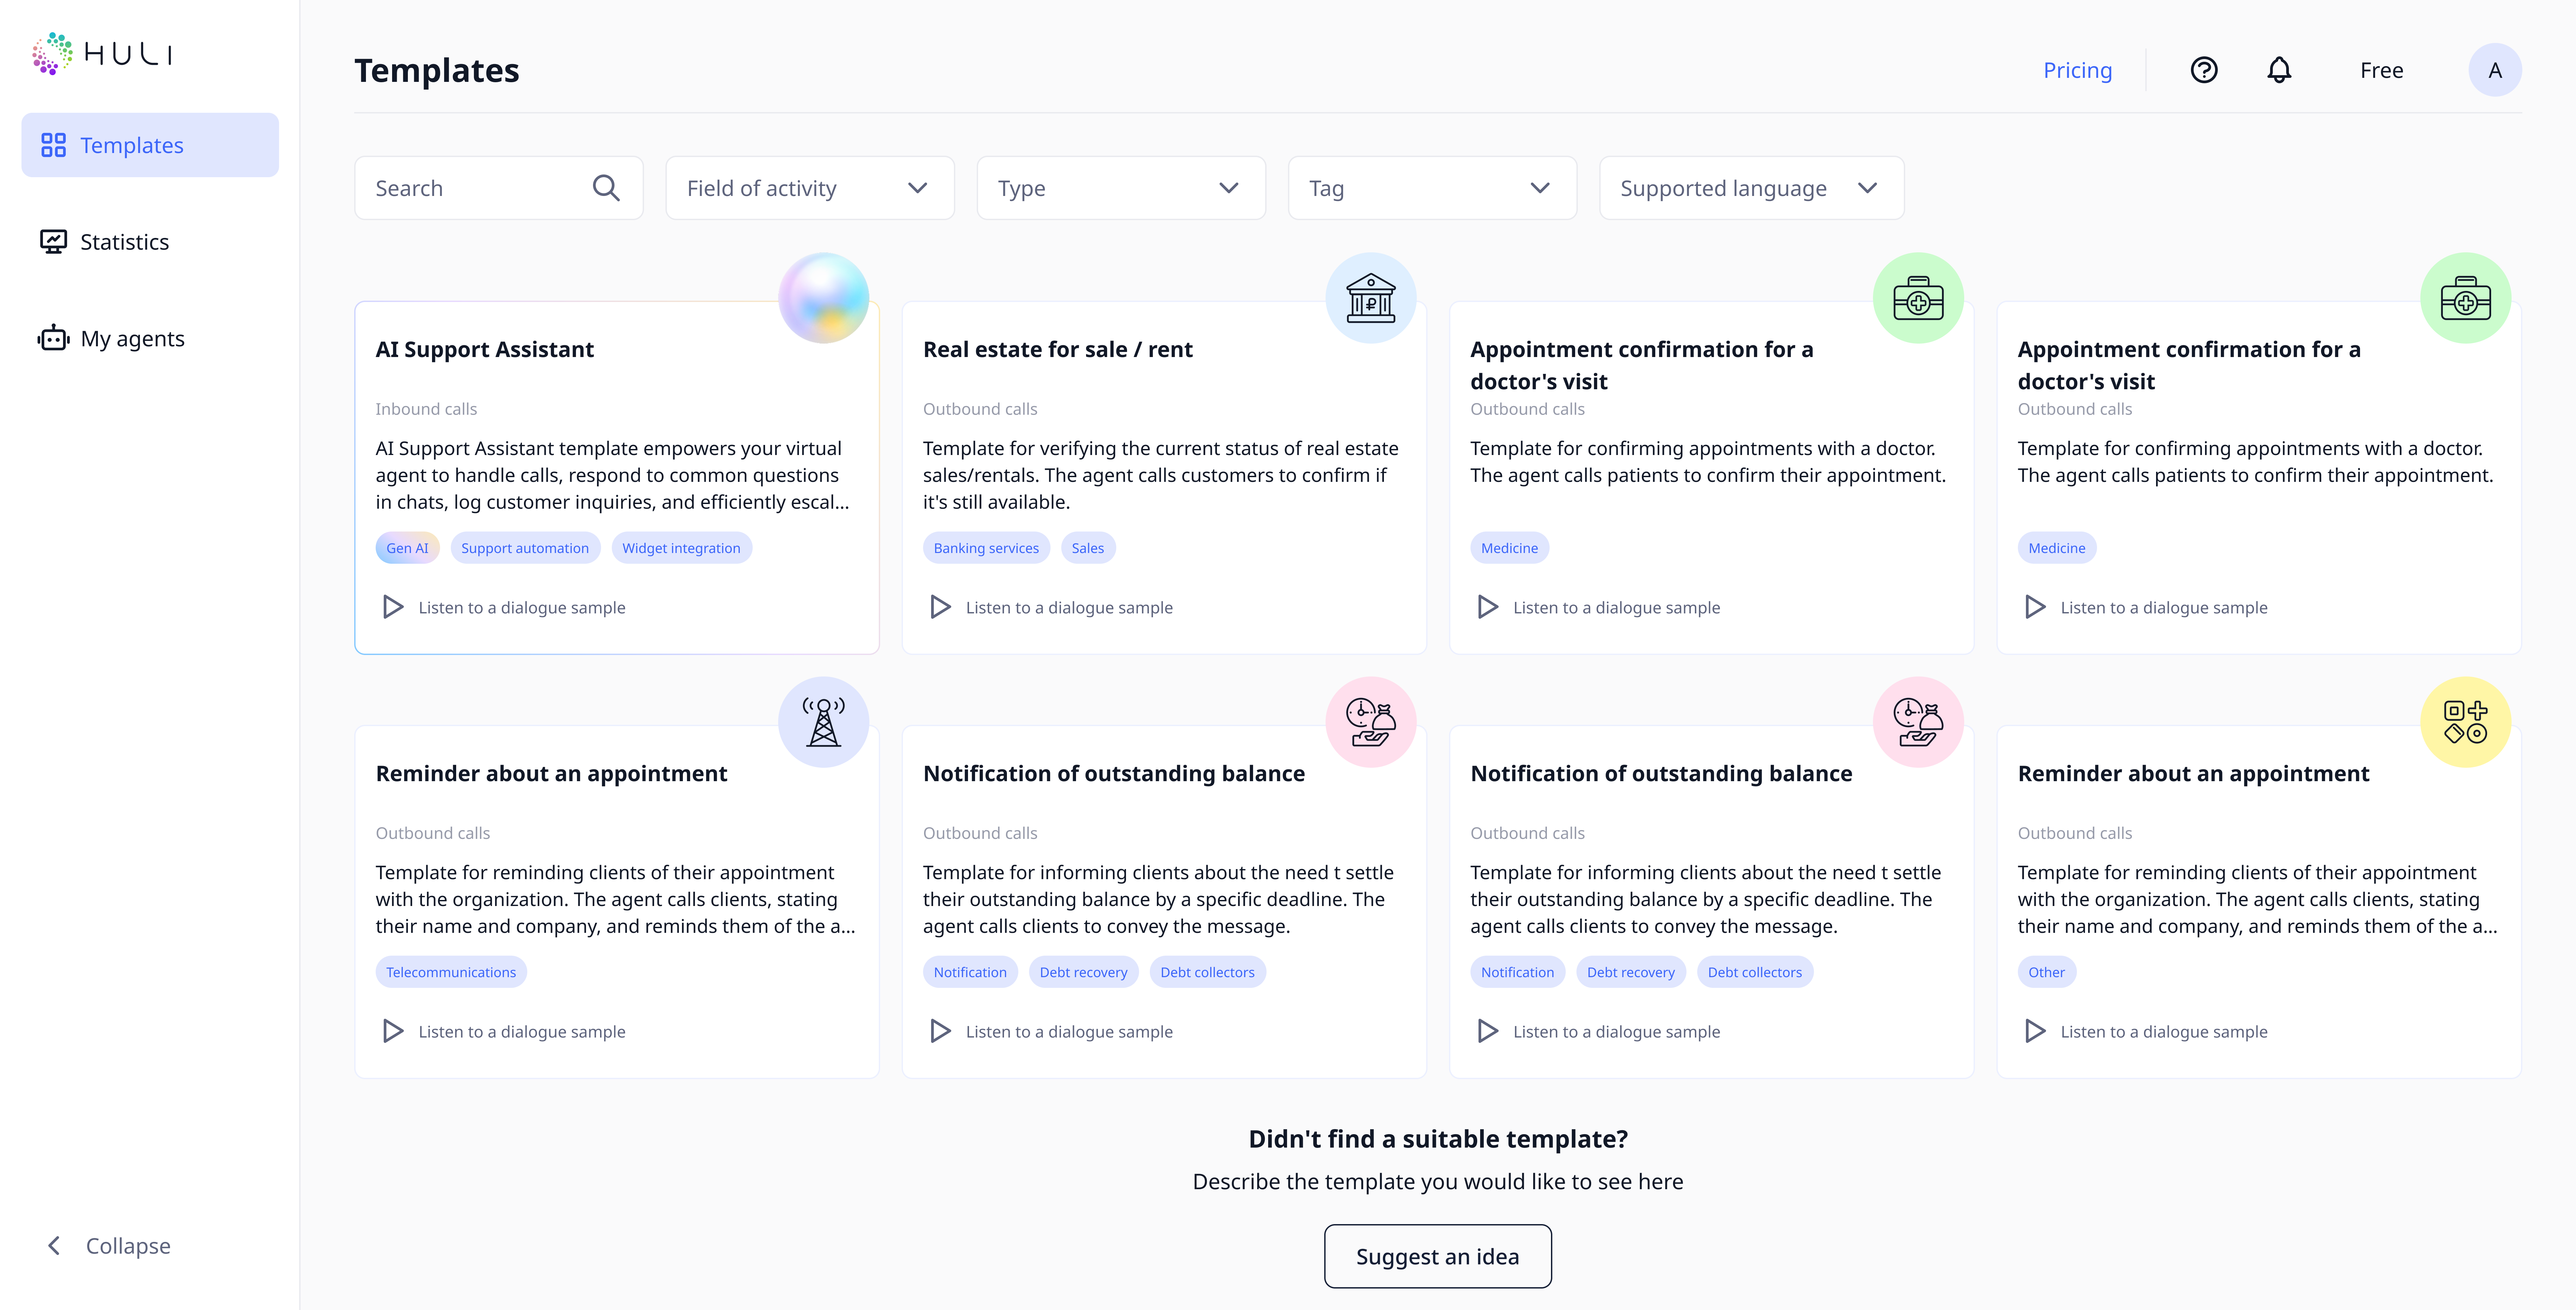
Task: Go to Statistics in the sidebar
Action: (x=124, y=242)
